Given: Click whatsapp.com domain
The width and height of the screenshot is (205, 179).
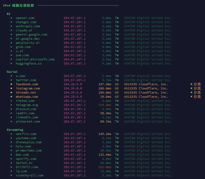Looking at the screenshot, I should click(27, 97).
